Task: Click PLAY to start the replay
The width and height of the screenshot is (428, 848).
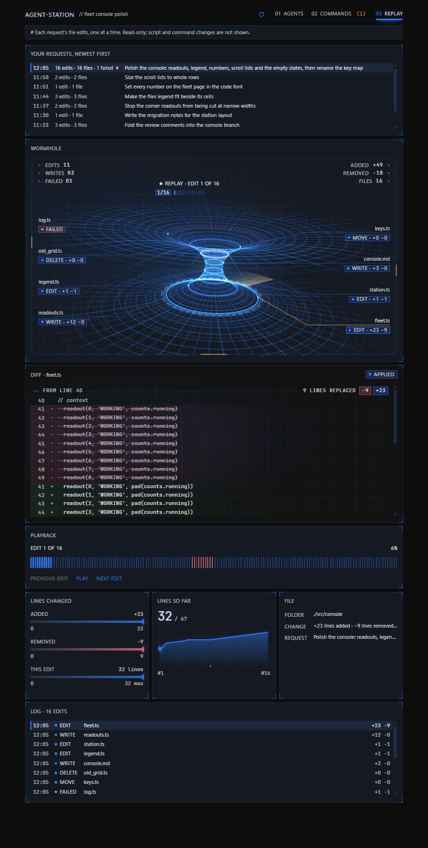Action: pyautogui.click(x=82, y=578)
